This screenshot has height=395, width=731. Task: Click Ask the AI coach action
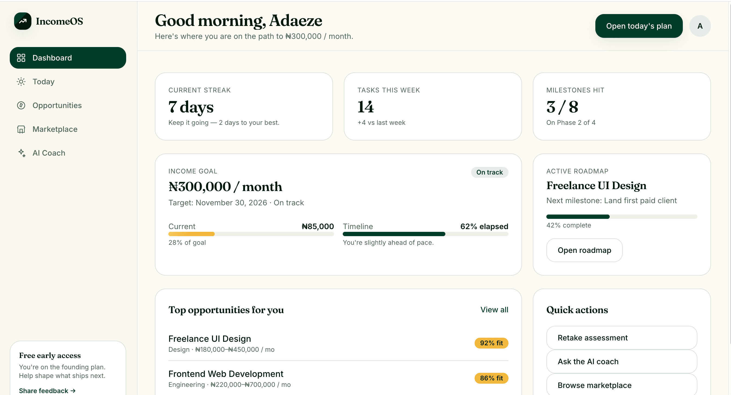tap(621, 361)
